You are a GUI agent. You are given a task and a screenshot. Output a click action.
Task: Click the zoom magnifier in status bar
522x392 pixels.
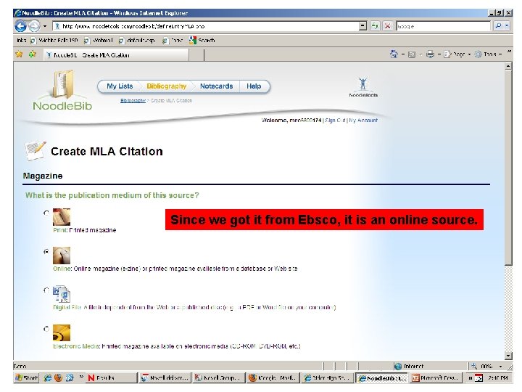pos(474,367)
